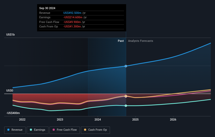
Task: Click the 2024 x-axis label
Action: (x=98, y=119)
